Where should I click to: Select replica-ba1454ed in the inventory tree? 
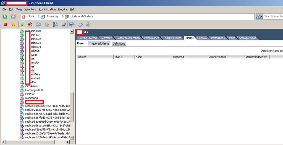click(x=48, y=122)
